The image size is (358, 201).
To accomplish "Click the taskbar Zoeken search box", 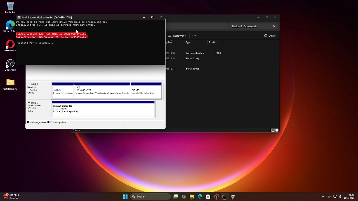I will (x=151, y=197).
